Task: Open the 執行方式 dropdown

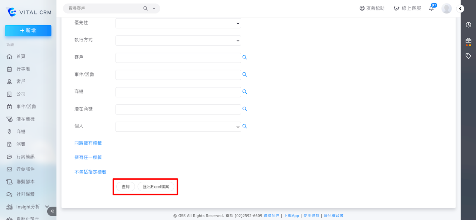Action: click(178, 40)
